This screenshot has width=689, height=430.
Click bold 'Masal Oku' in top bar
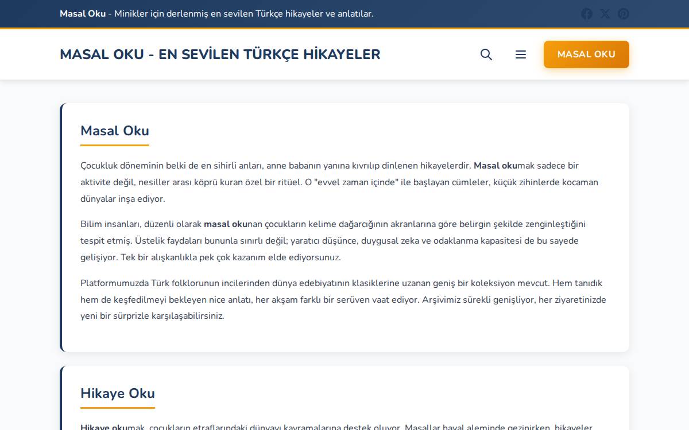[83, 14]
